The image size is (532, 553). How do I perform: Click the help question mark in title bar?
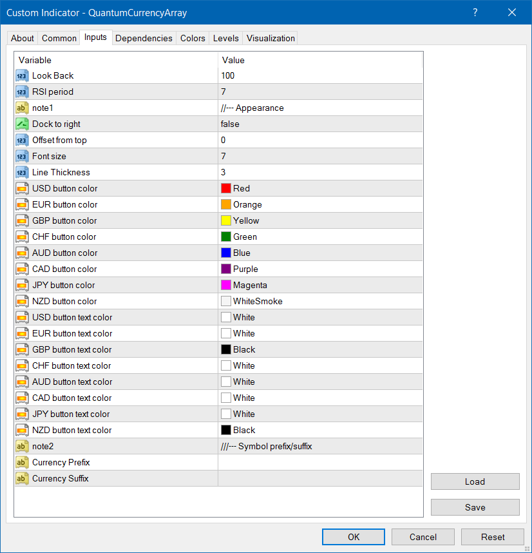pos(475,13)
